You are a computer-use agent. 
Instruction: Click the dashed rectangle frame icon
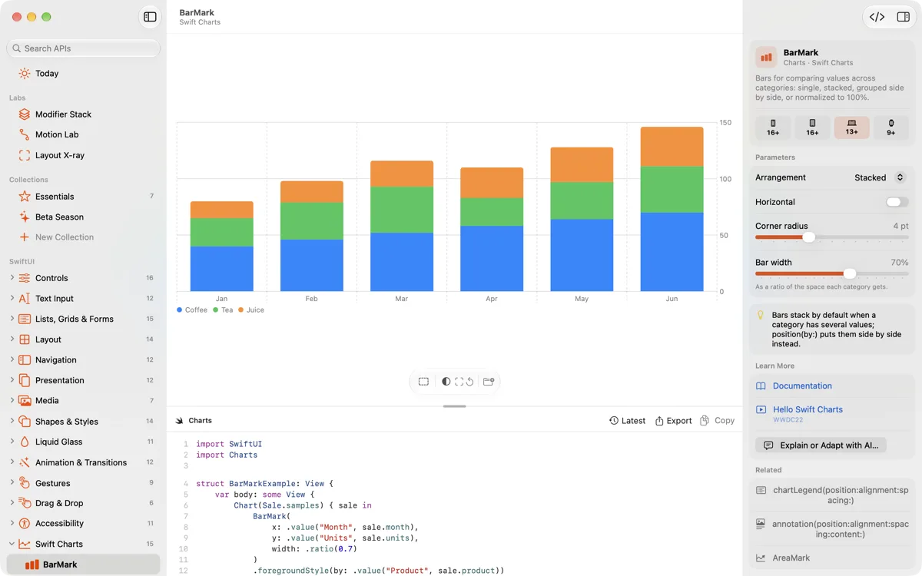click(x=423, y=382)
